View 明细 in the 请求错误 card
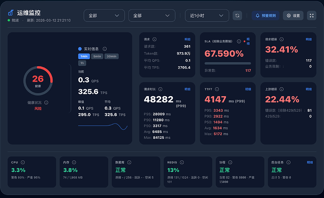This screenshot has height=198, width=324. (x=309, y=39)
